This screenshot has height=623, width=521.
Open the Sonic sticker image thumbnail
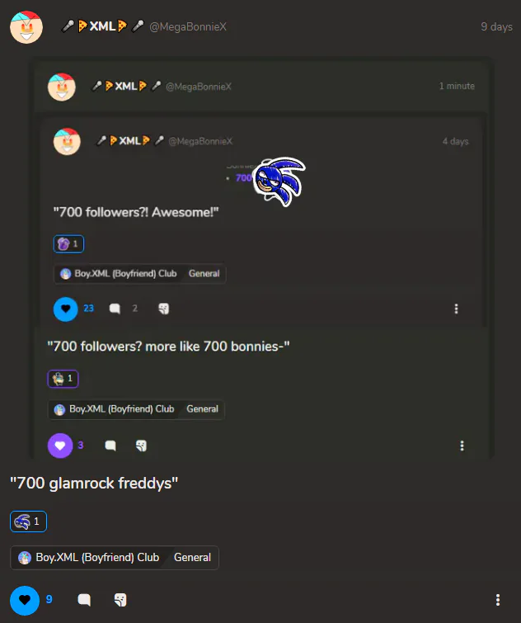click(279, 182)
